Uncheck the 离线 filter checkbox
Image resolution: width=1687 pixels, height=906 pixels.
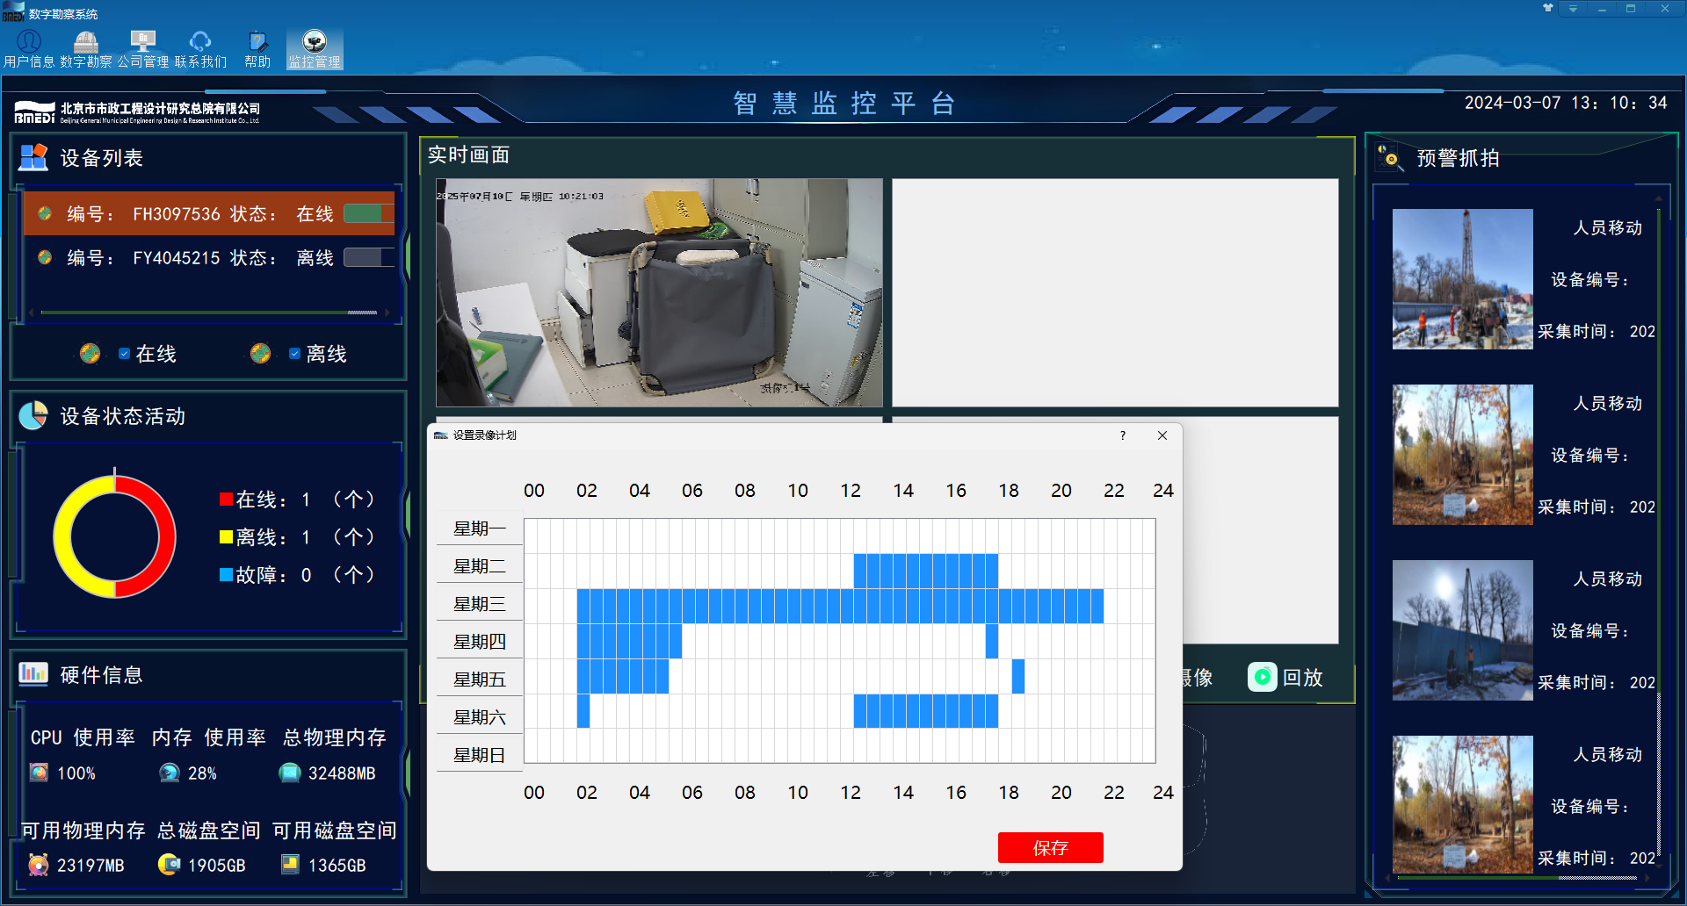point(294,354)
